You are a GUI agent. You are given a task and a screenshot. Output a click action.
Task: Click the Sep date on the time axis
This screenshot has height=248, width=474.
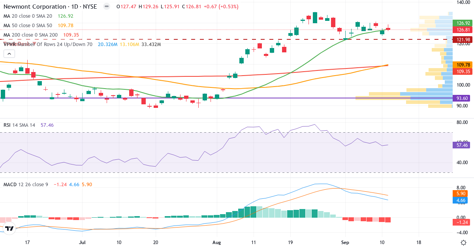point(345,243)
